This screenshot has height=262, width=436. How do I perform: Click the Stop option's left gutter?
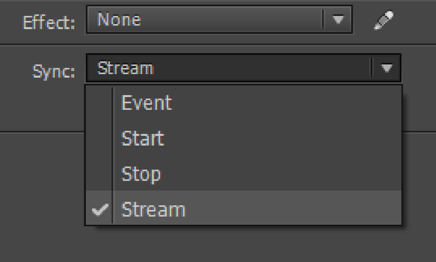pos(99,174)
